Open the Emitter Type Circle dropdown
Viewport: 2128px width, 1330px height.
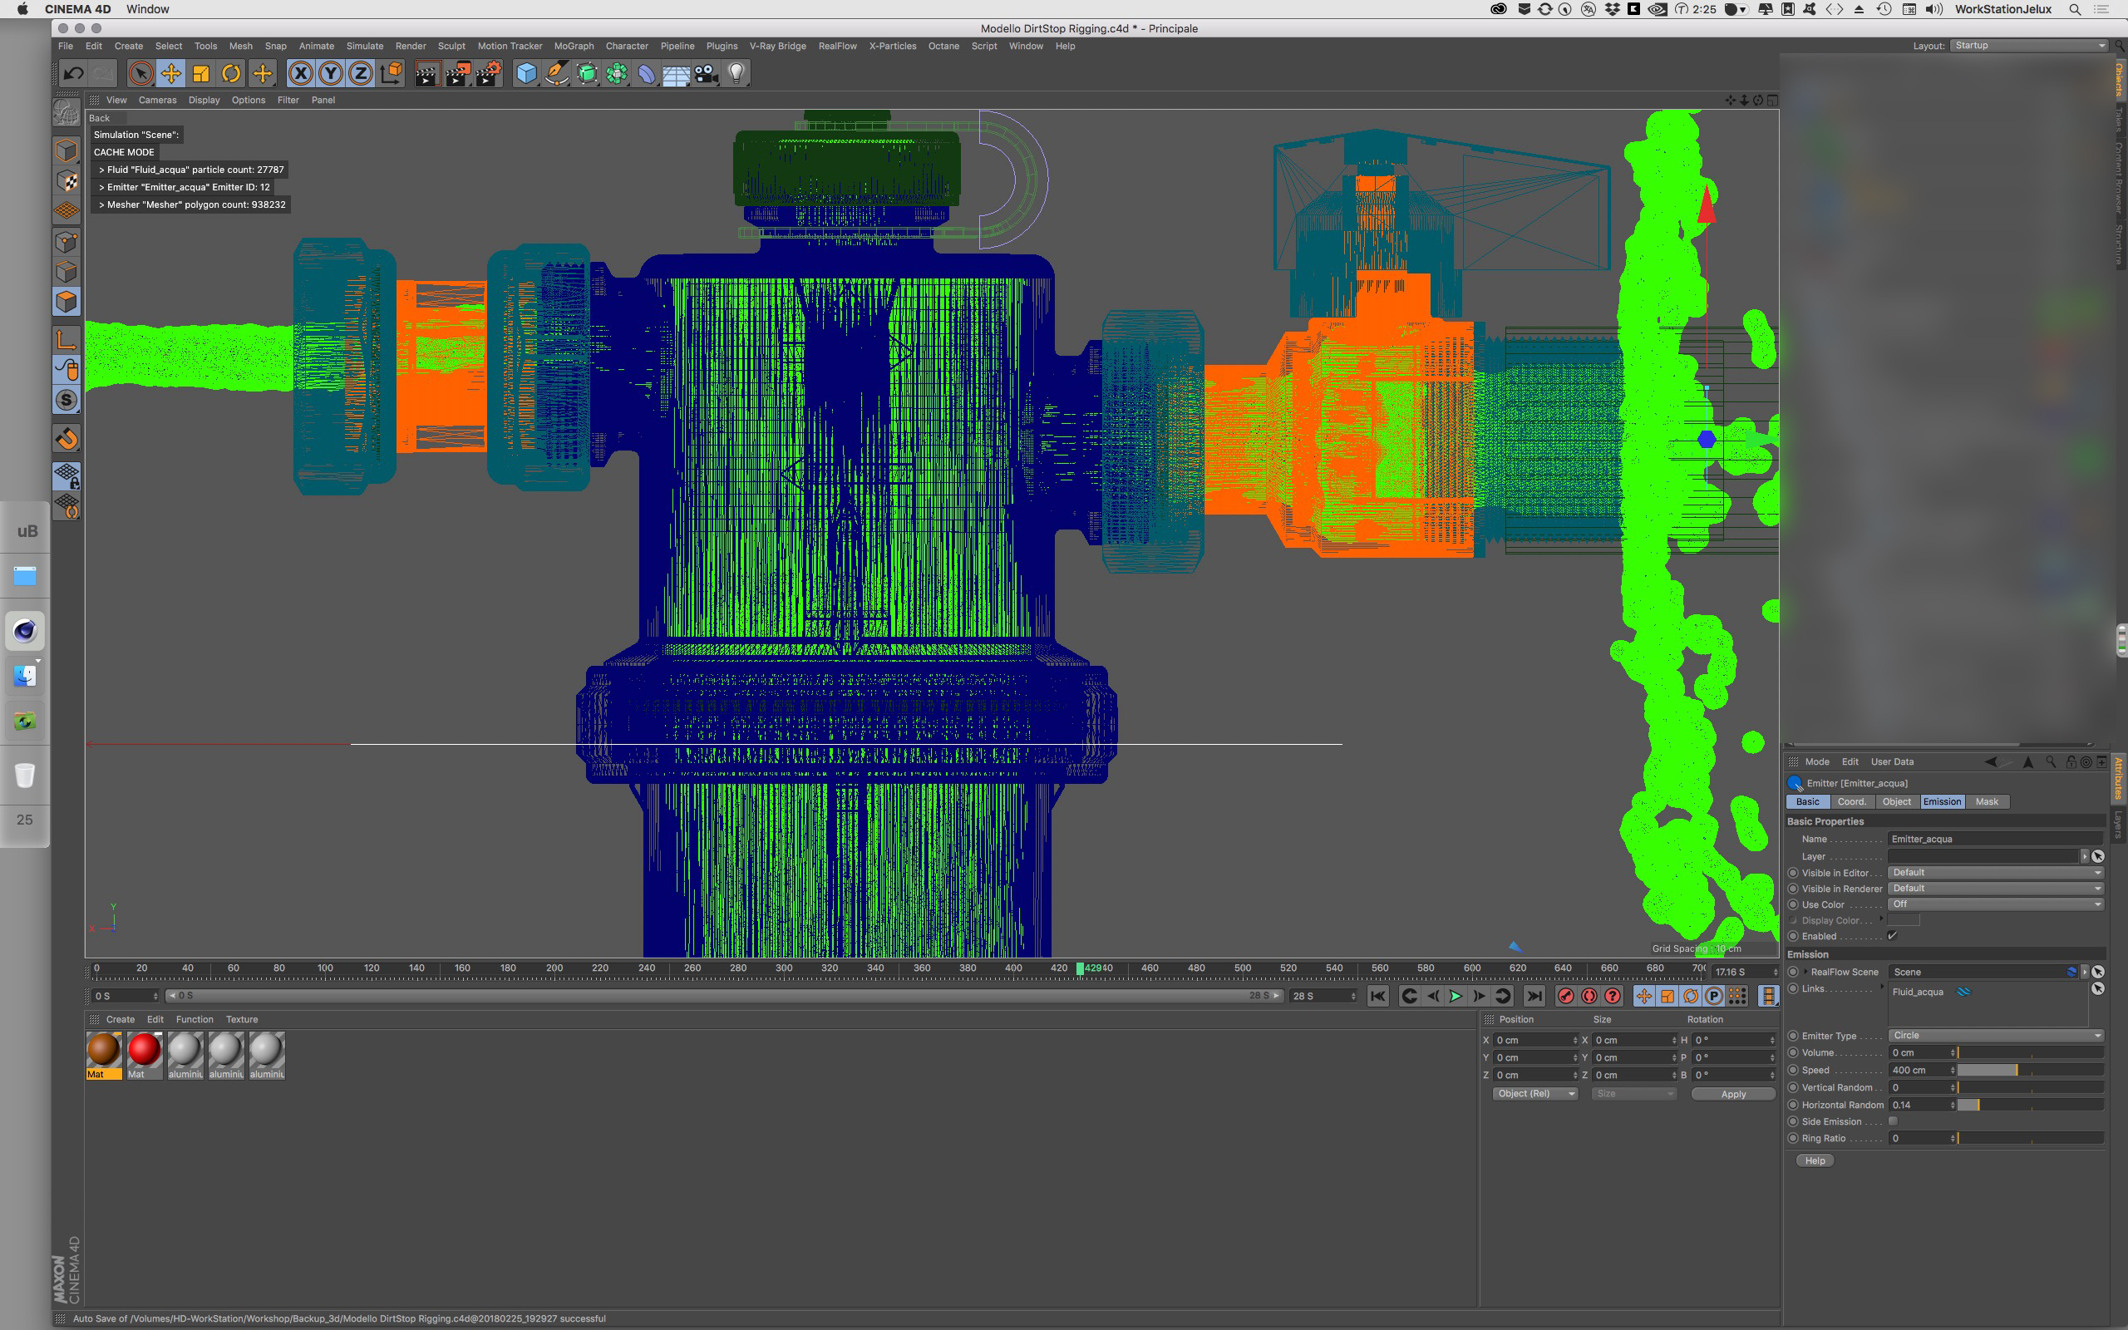(x=1995, y=1036)
